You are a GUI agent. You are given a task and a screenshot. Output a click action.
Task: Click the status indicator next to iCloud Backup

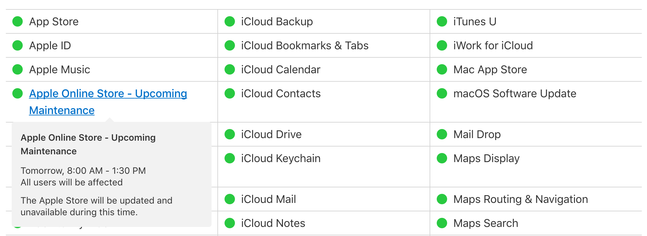pyautogui.click(x=230, y=22)
